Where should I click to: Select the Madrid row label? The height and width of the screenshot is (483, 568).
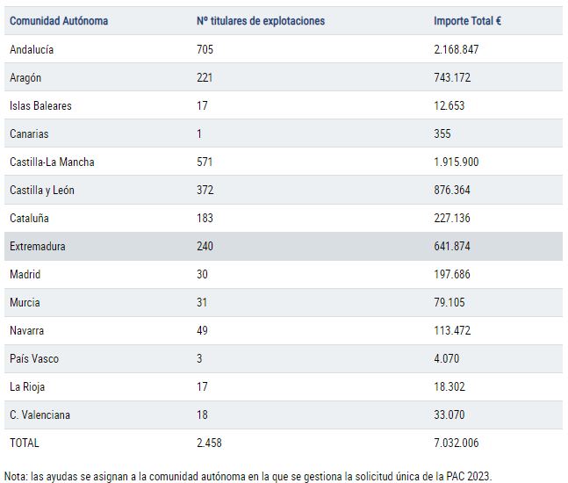25,274
